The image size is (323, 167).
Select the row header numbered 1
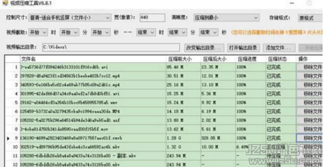[x=12, y=67]
